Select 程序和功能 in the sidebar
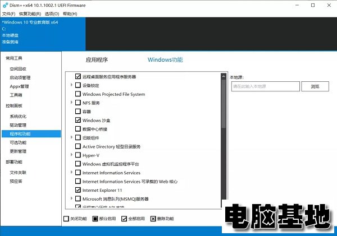Viewport: 337px width, 236px height. [31, 134]
